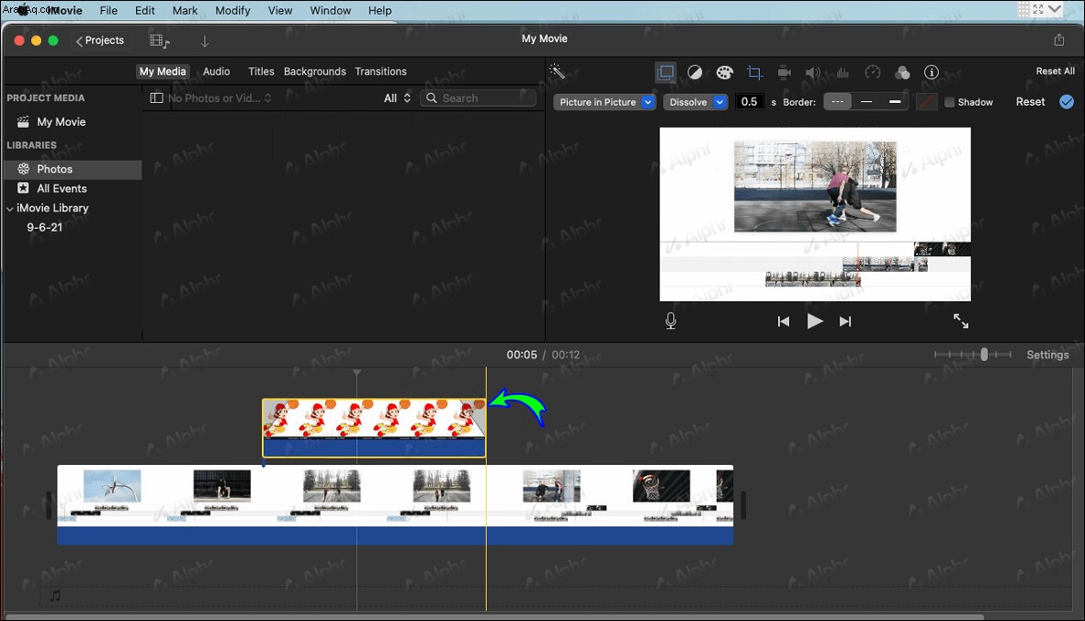Open the Edit menu
The height and width of the screenshot is (621, 1085).
click(x=144, y=10)
